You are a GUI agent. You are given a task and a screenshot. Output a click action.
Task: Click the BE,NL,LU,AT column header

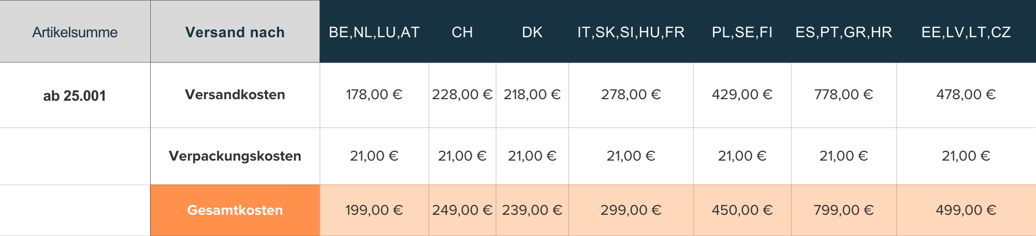coord(374,32)
